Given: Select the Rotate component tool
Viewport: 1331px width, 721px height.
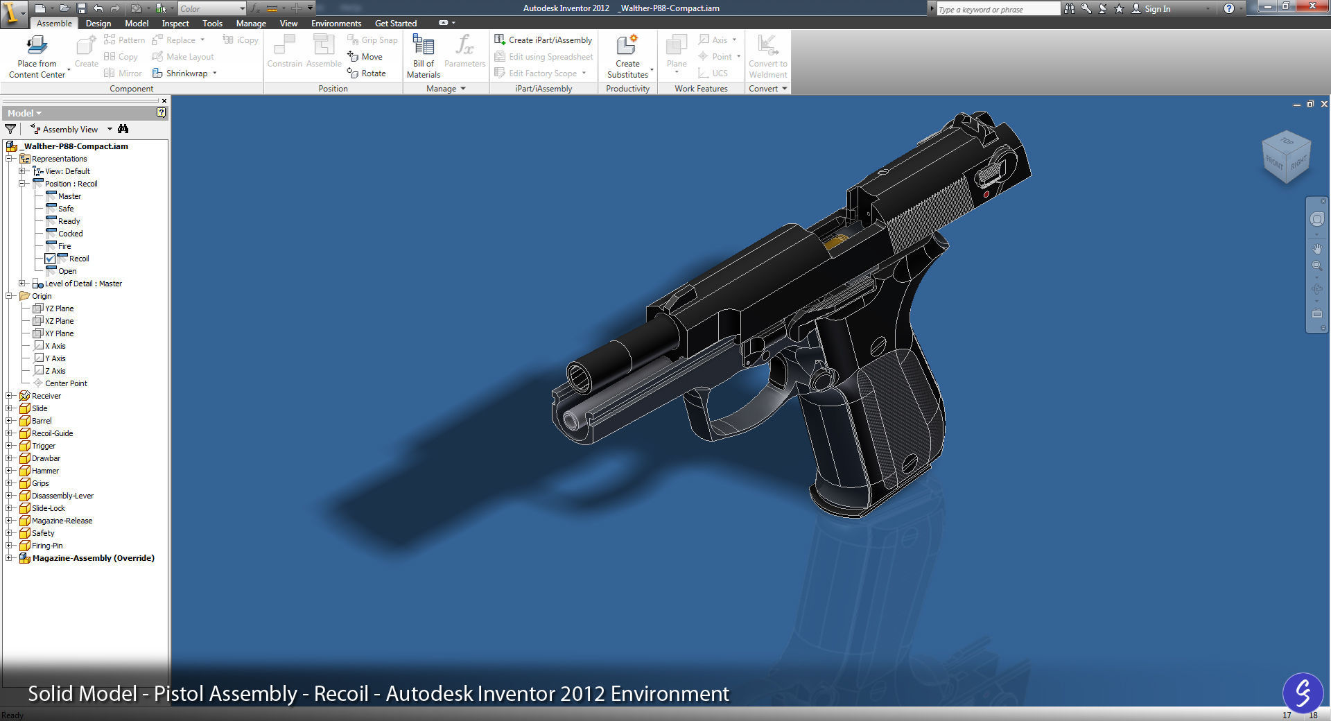Looking at the screenshot, I should click(366, 73).
